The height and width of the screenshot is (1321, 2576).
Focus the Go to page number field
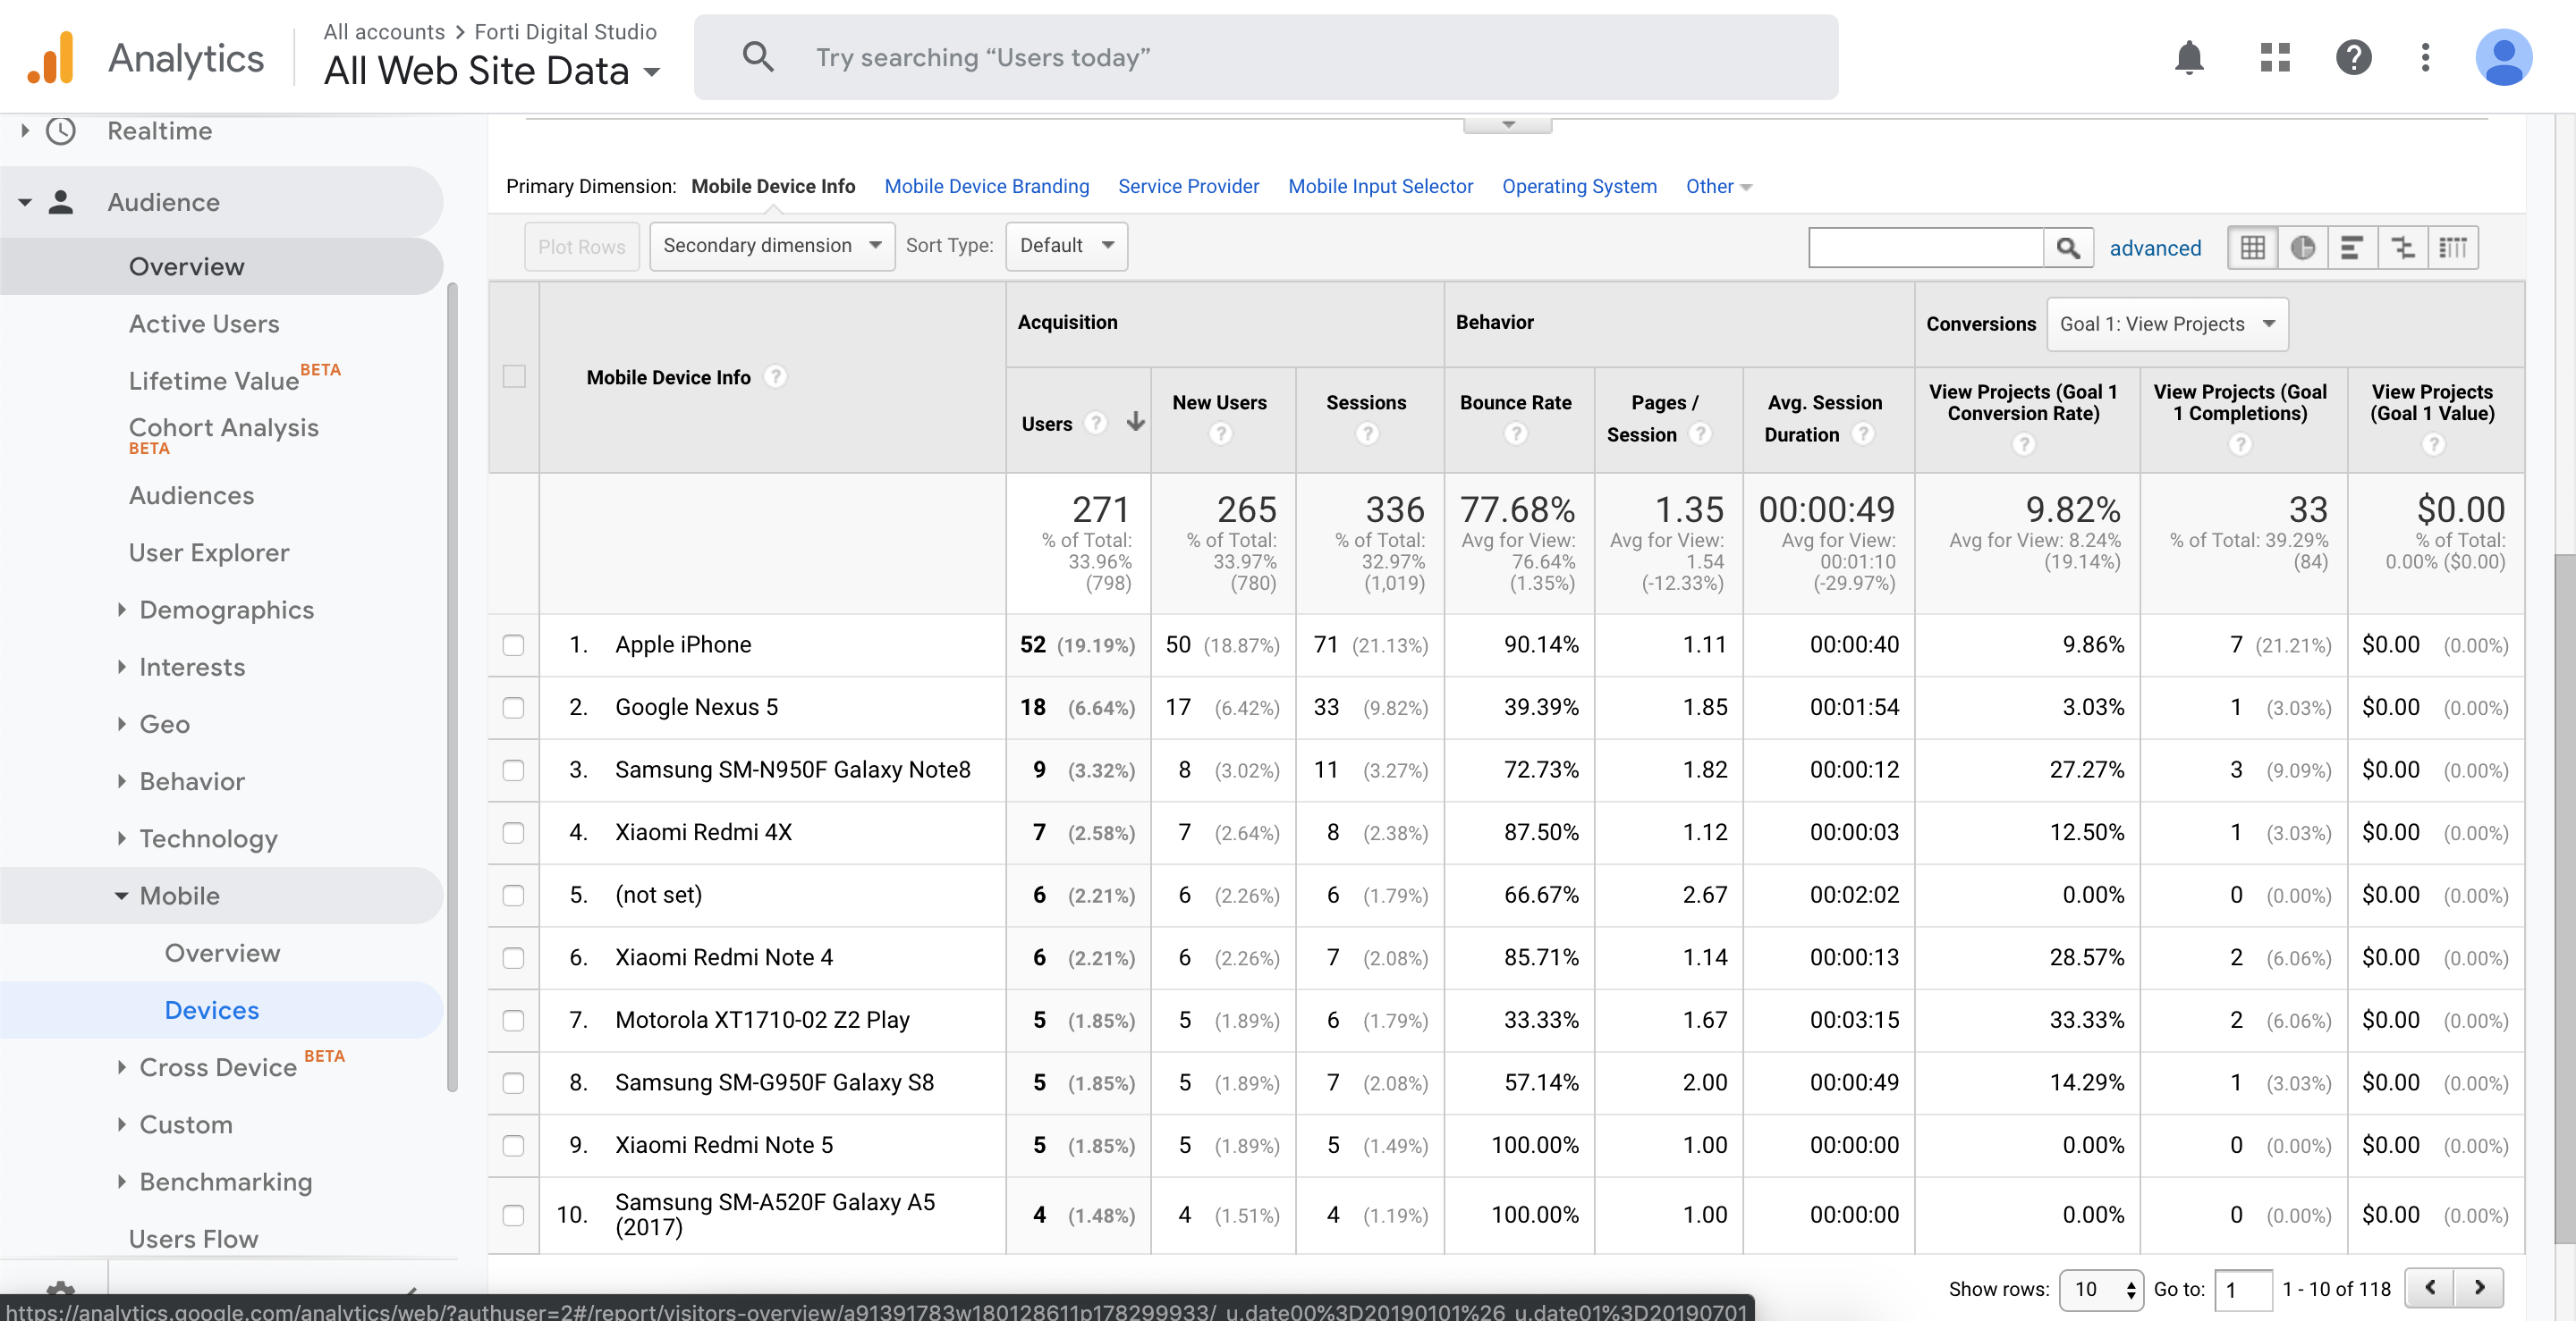[2243, 1289]
